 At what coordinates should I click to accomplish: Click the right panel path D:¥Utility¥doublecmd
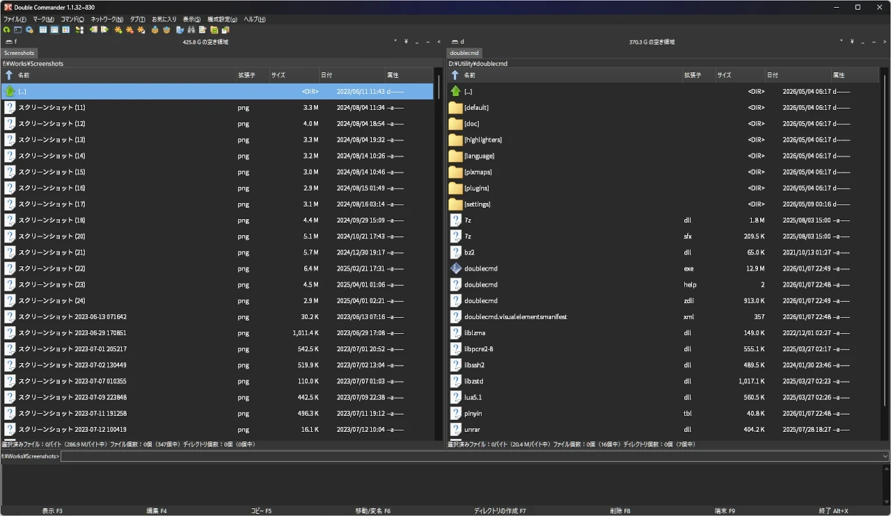478,63
